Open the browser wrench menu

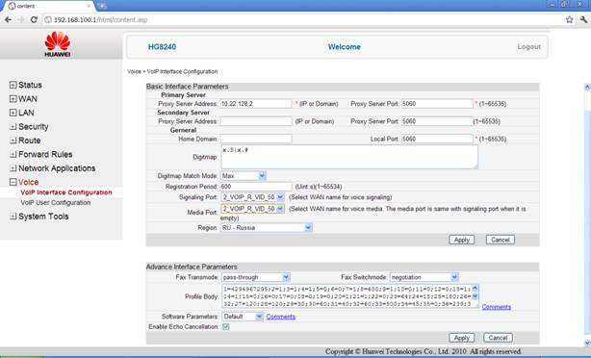tap(583, 19)
